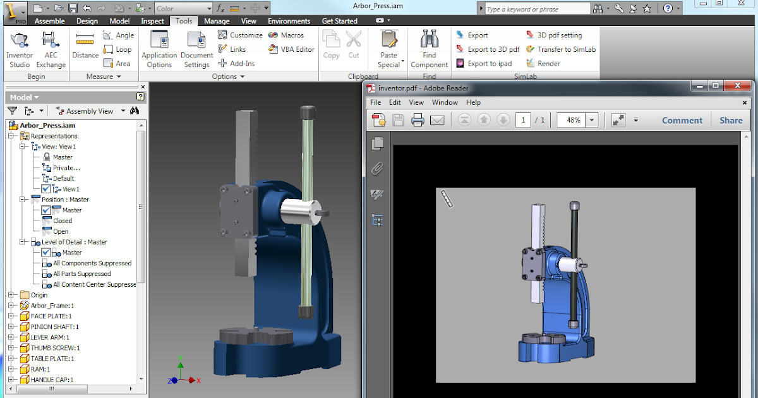
Task: Launch the VBA Editor
Action: coord(291,49)
